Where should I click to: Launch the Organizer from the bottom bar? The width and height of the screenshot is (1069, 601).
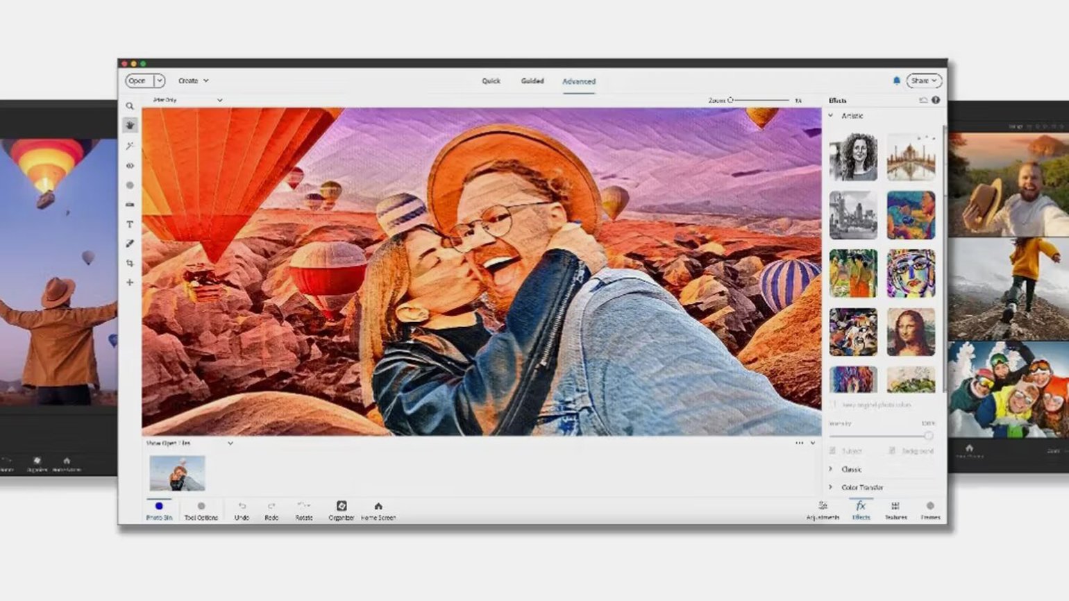pos(342,510)
